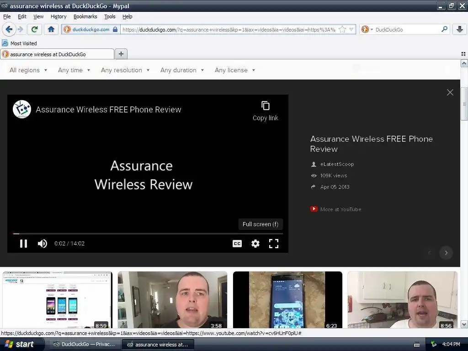Click the search magnifier in search box
Screen dimensions: 468x351
pos(444,29)
